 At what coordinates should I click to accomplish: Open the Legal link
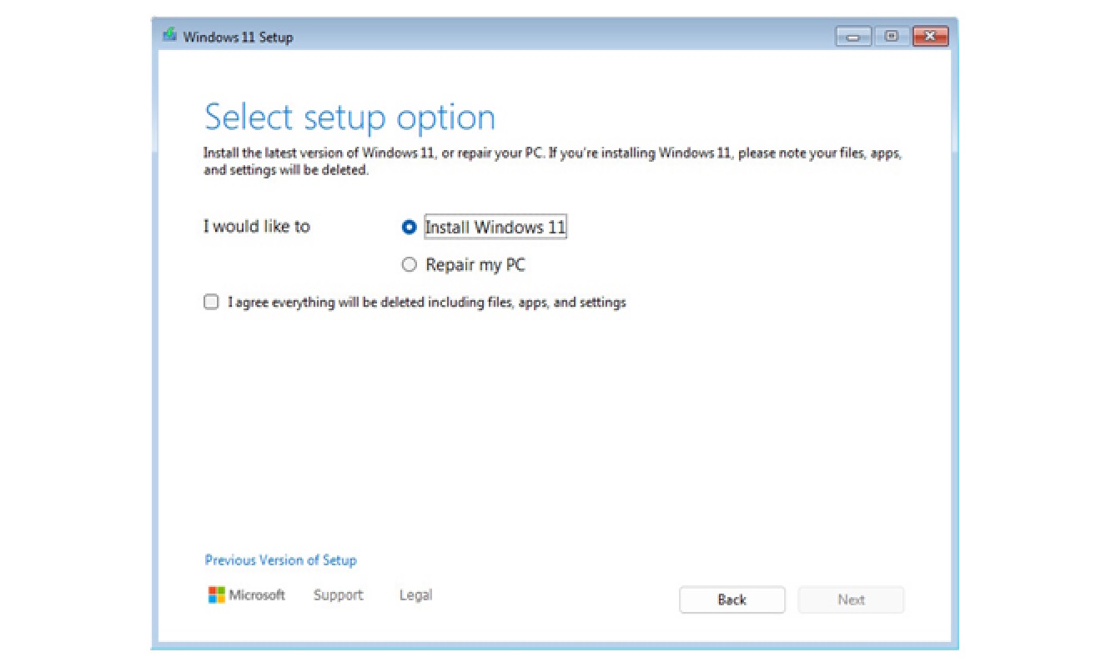(x=415, y=595)
